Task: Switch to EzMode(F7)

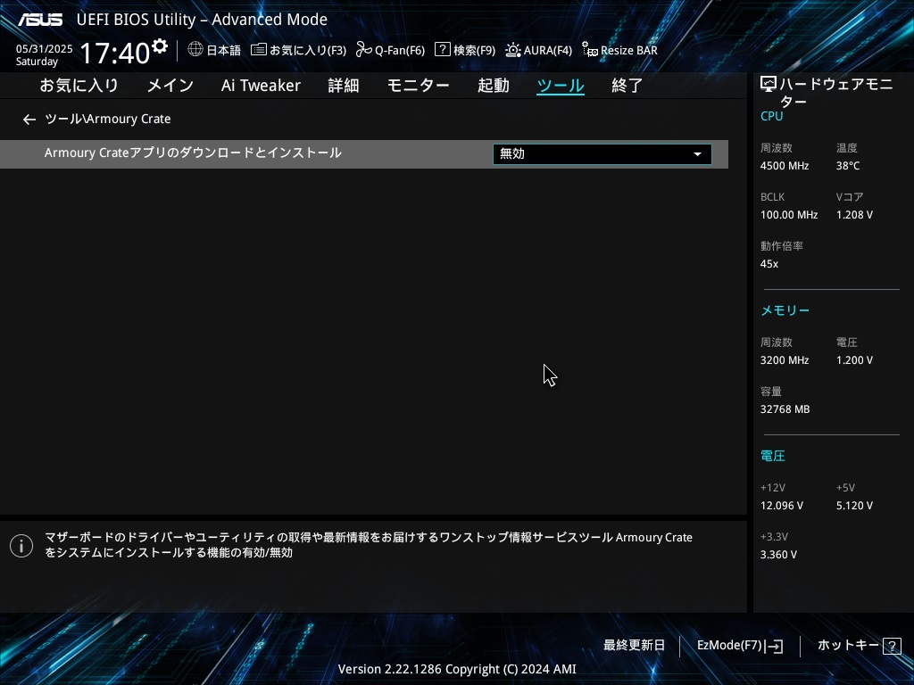Action: tap(740, 646)
